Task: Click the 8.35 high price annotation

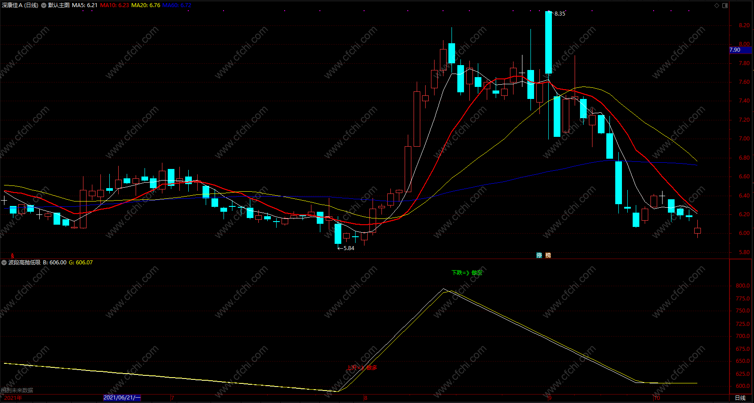Action: tap(559, 14)
